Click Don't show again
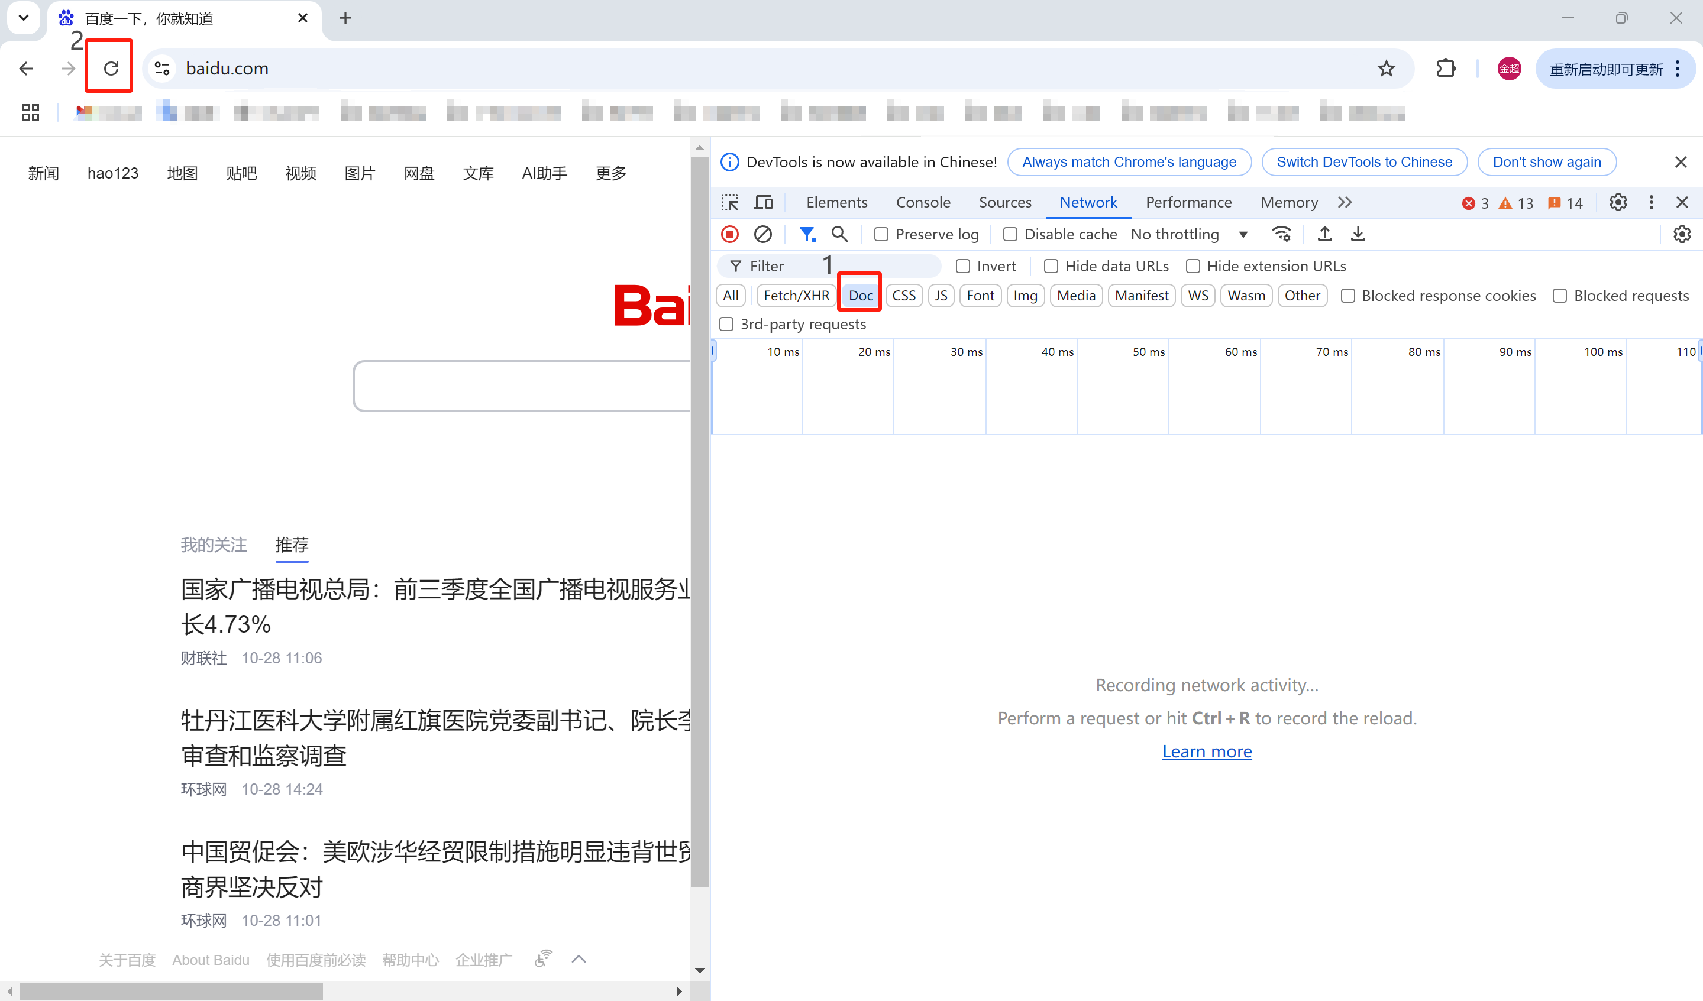 [1547, 162]
